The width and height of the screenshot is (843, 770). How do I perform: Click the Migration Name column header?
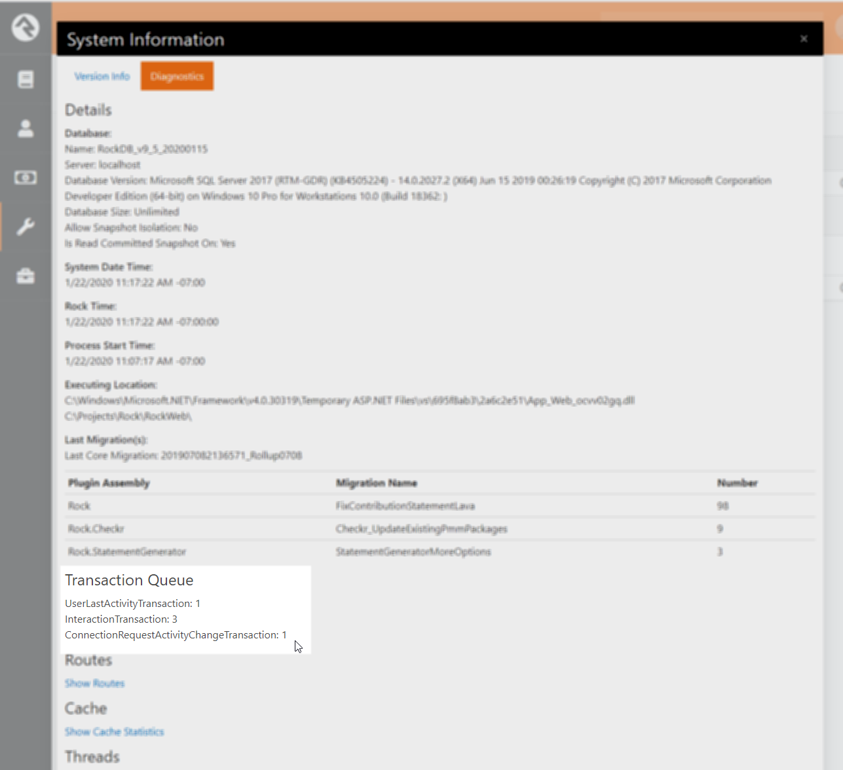tap(377, 483)
